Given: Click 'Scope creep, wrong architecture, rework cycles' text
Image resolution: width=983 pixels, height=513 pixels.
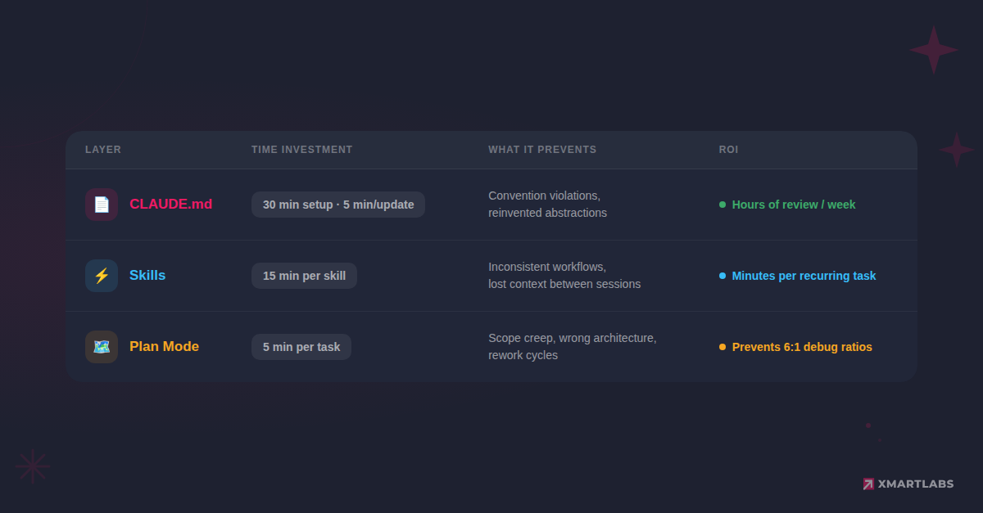Looking at the screenshot, I should [x=572, y=347].
